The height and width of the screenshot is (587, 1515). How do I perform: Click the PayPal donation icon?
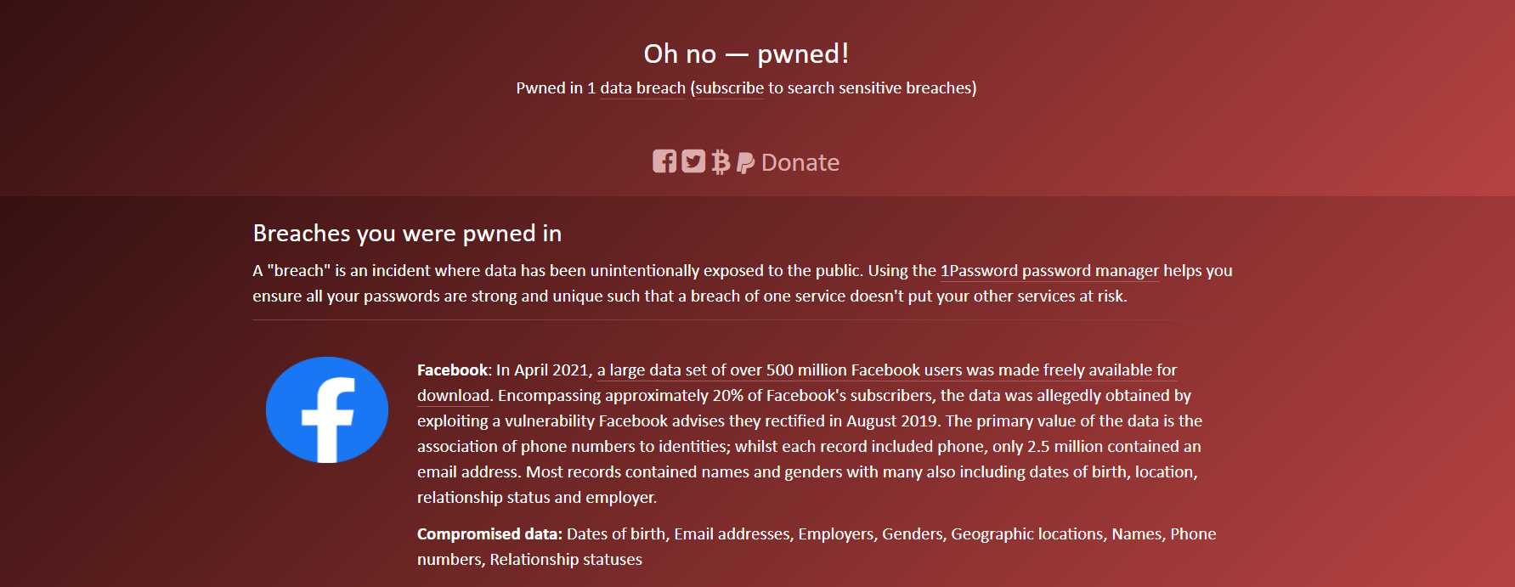pyautogui.click(x=745, y=162)
